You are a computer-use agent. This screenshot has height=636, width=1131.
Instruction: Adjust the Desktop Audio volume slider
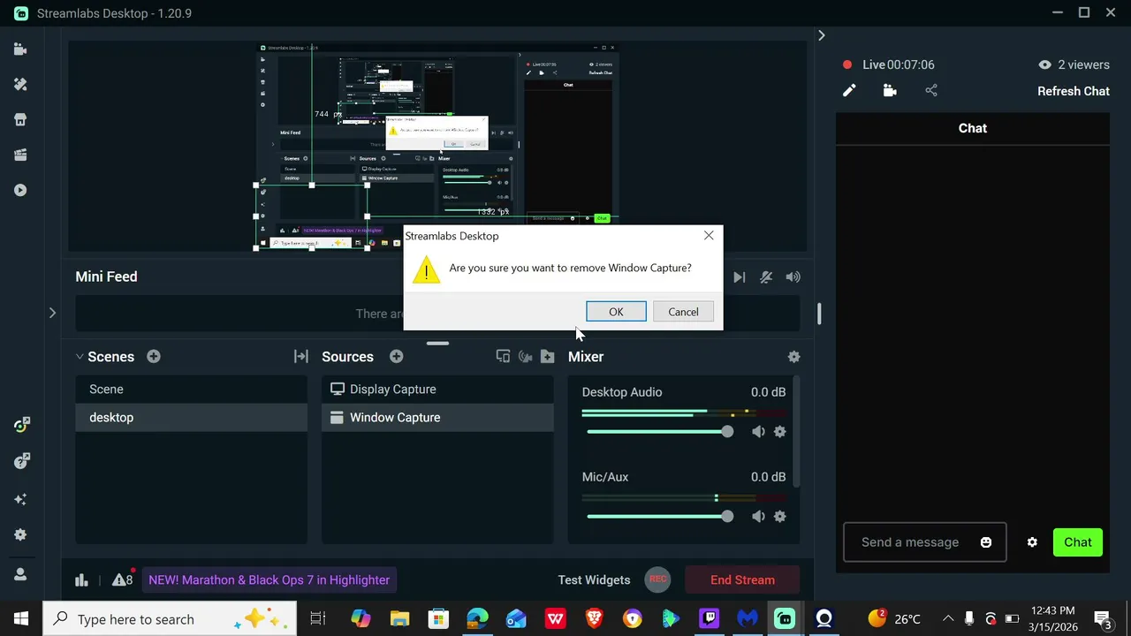659,432
